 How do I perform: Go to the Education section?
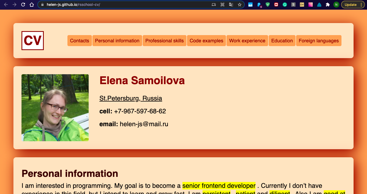(x=282, y=41)
